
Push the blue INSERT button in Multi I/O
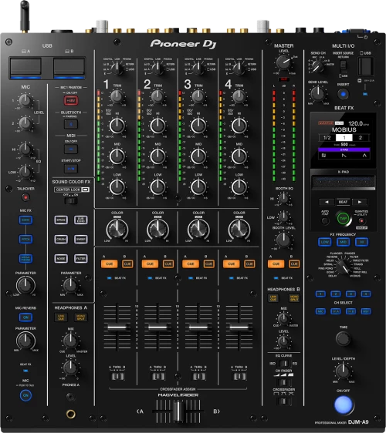click(343, 94)
